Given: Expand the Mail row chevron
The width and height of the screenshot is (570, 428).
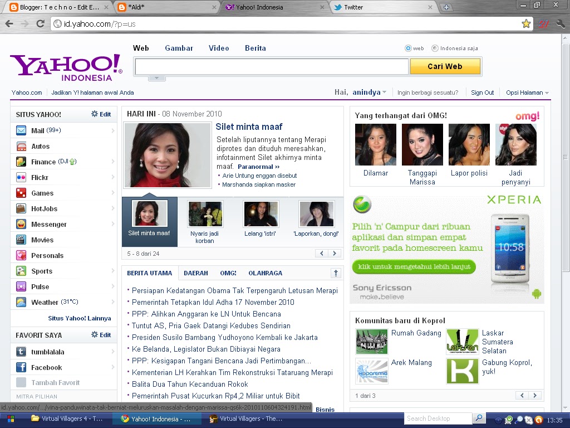Looking at the screenshot, I should pyautogui.click(x=112, y=130).
